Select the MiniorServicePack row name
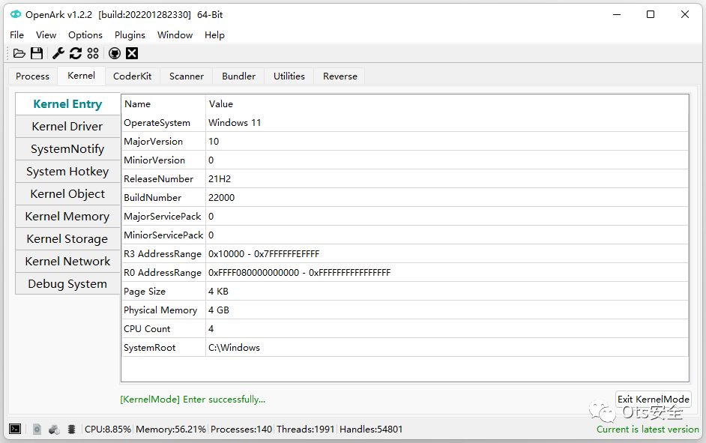Viewport: 706px width, 443px height. coord(163,235)
